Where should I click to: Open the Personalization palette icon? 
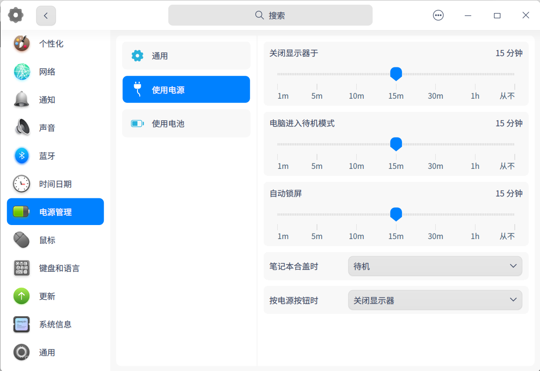pos(22,44)
